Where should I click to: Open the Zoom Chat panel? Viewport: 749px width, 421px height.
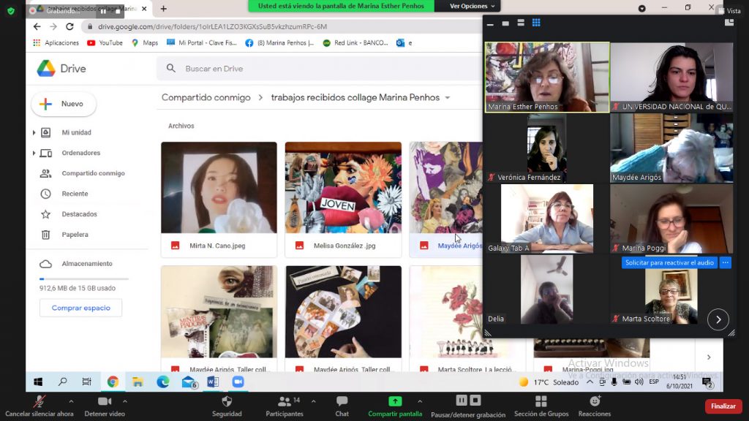point(342,402)
